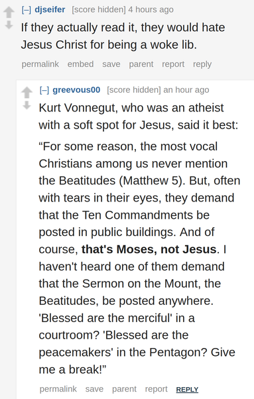
Task: Reply to djseifer's comment
Action: [202, 64]
